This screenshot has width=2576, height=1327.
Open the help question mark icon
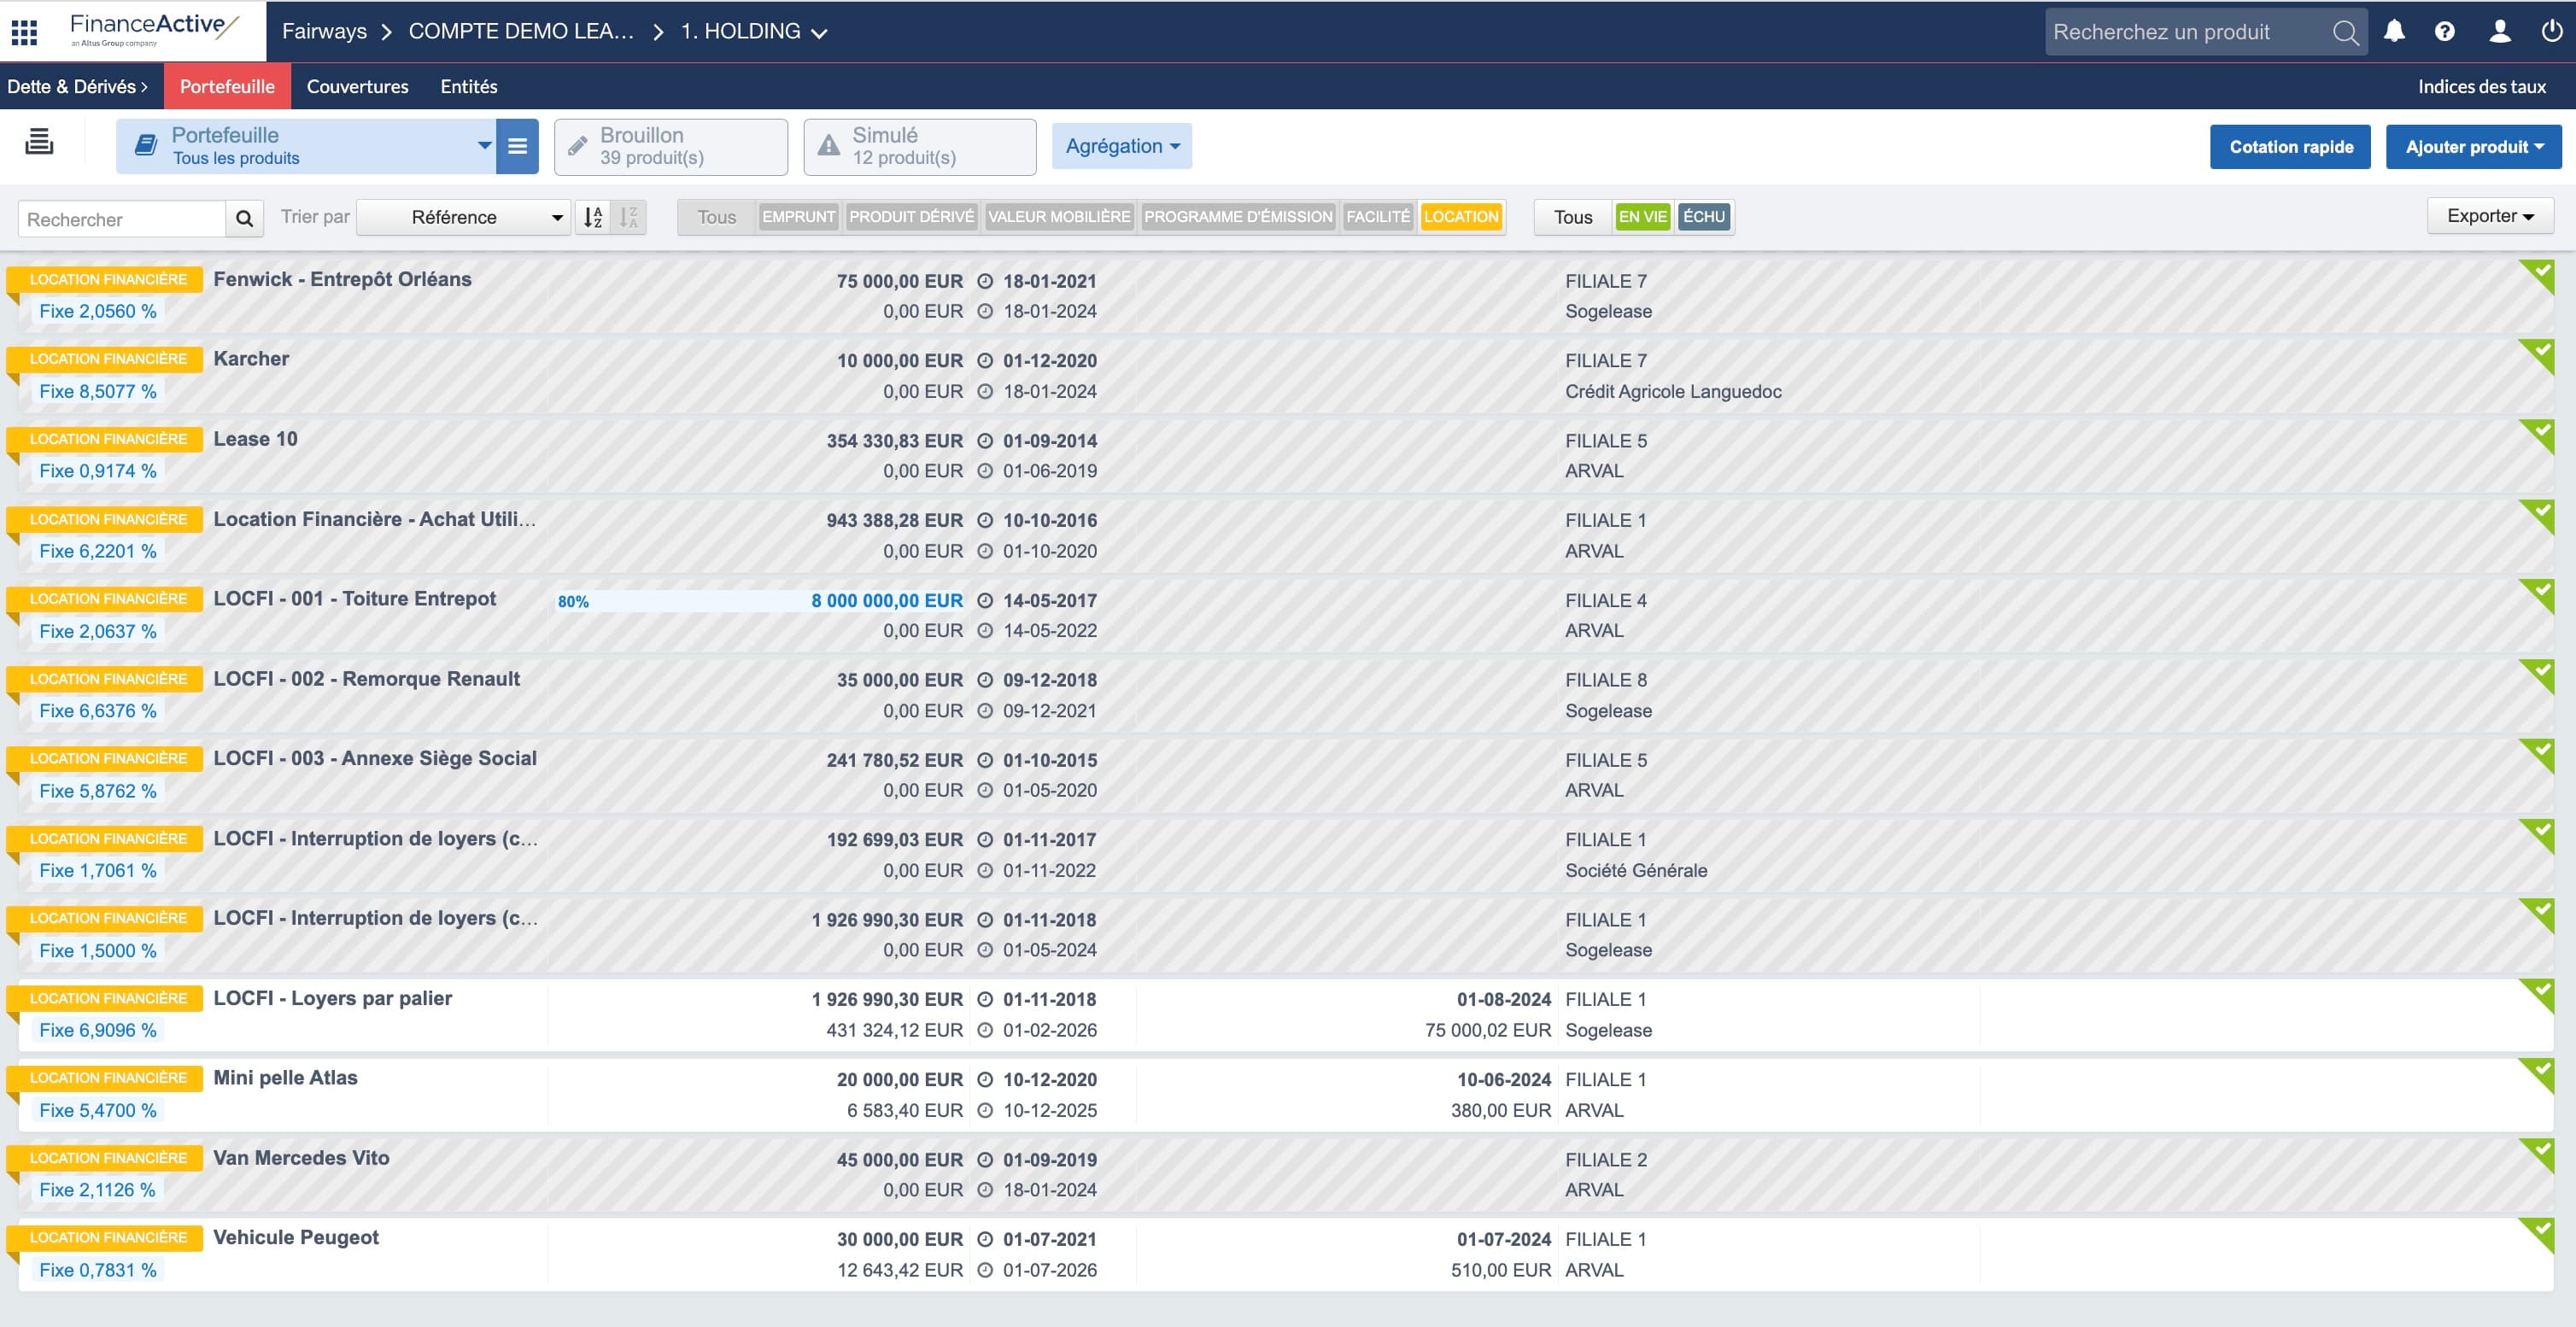click(x=2444, y=32)
